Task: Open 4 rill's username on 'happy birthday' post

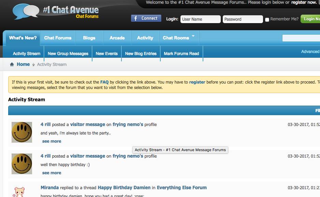Action: 45,156
